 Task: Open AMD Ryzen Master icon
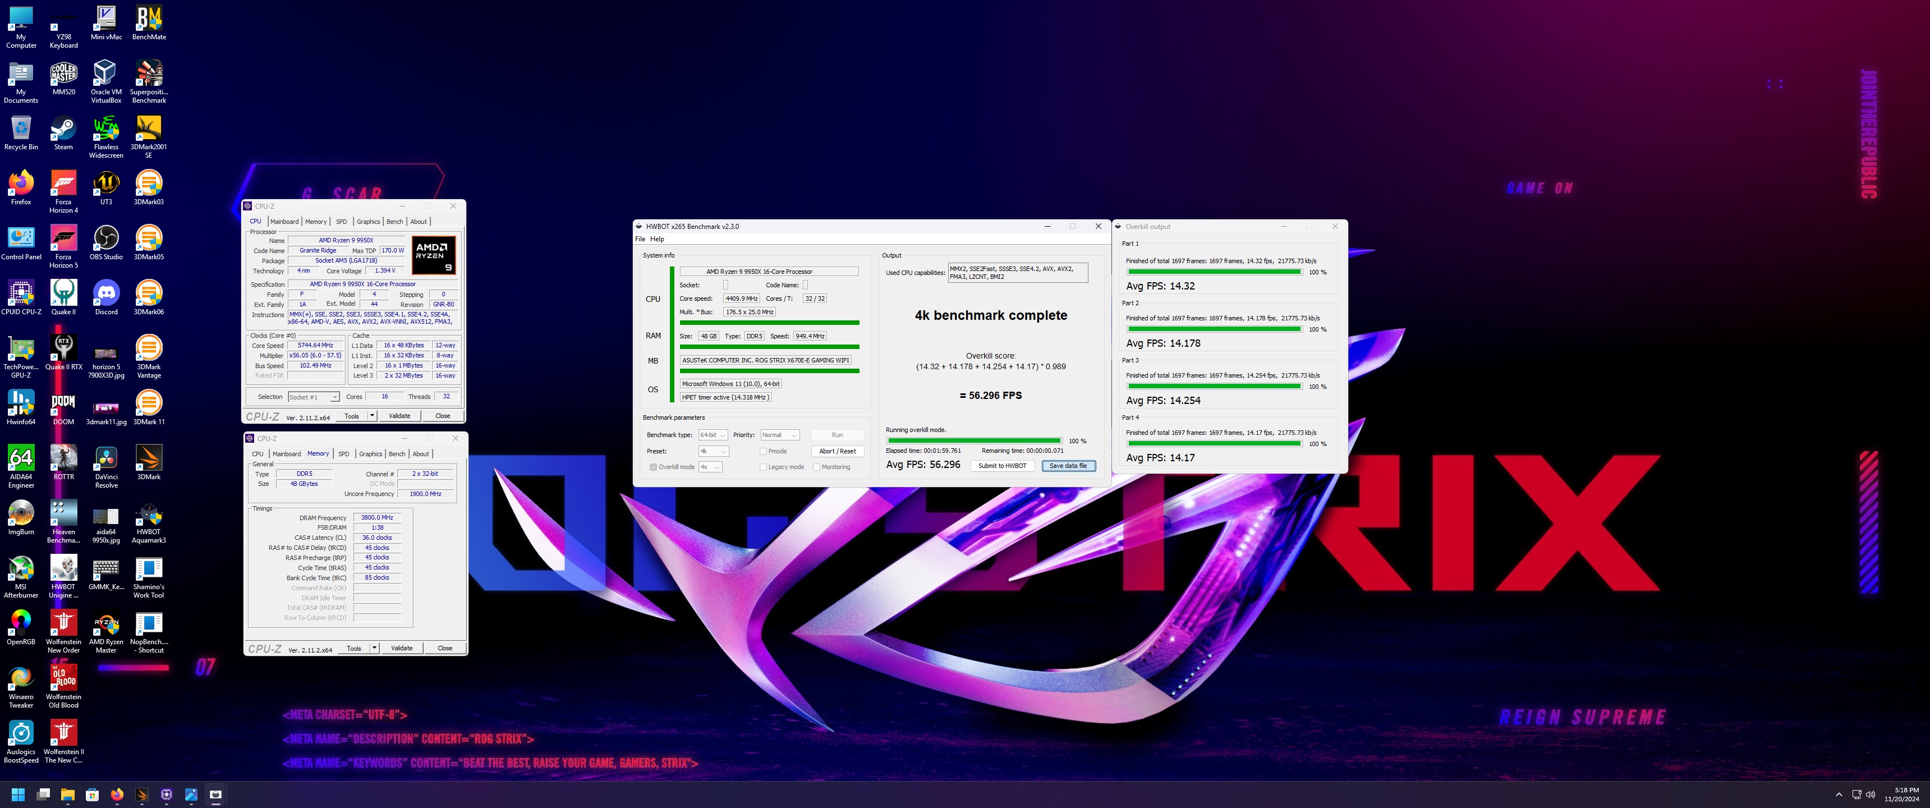107,632
